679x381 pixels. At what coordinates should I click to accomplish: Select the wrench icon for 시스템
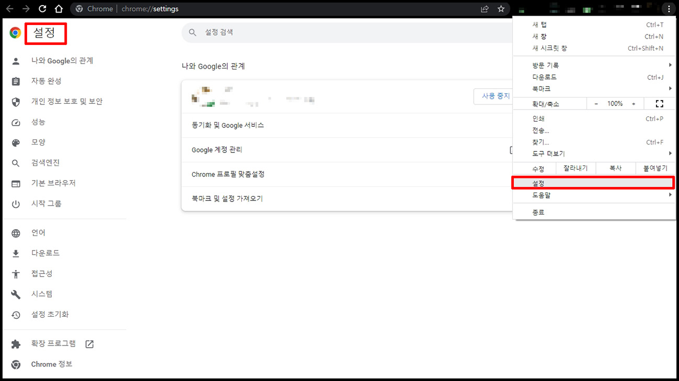[16, 294]
